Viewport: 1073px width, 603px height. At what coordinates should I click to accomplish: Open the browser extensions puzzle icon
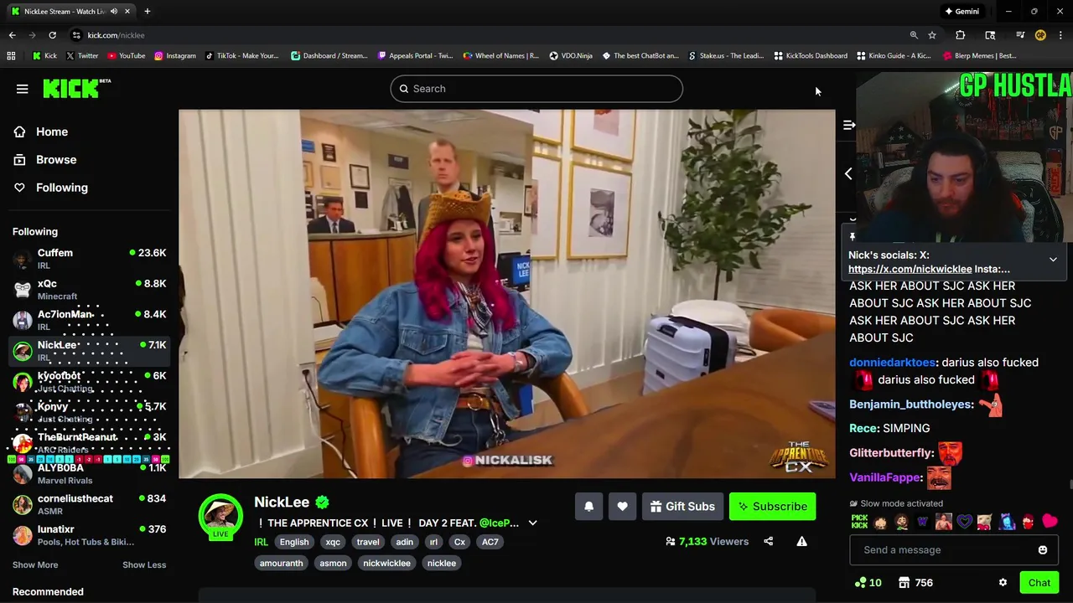point(961,35)
